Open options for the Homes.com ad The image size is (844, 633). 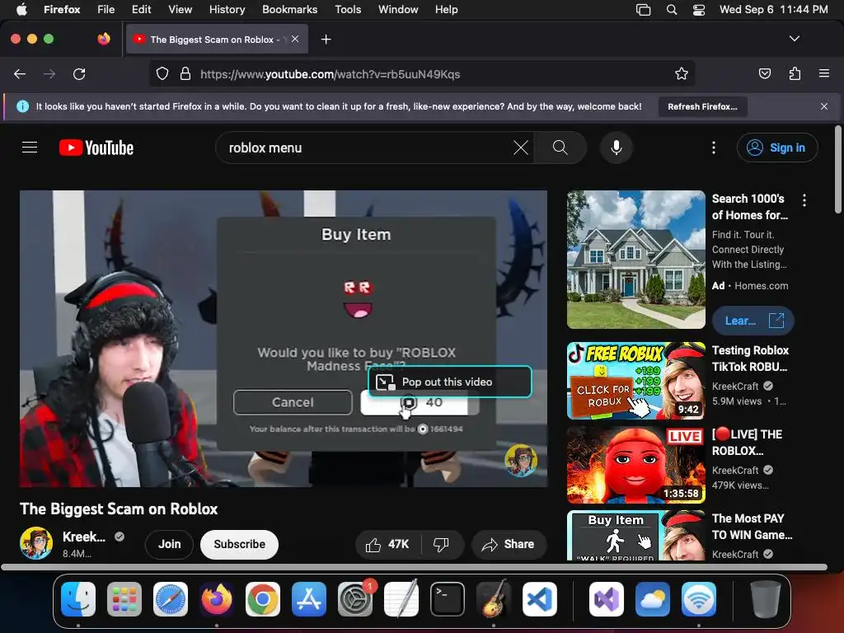(x=804, y=201)
